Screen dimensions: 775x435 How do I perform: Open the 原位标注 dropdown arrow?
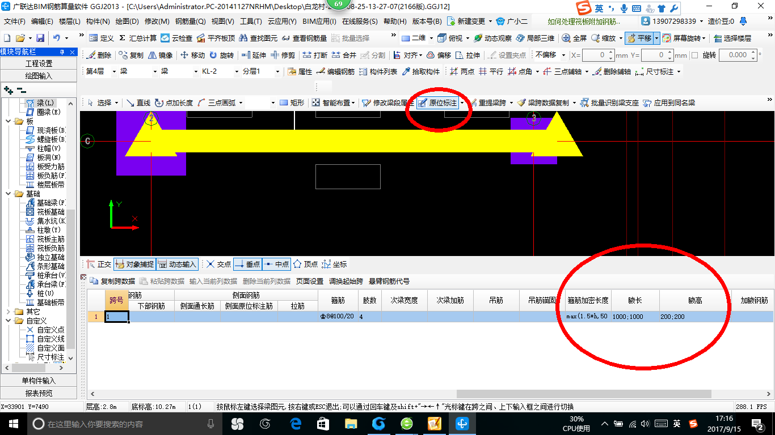462,103
